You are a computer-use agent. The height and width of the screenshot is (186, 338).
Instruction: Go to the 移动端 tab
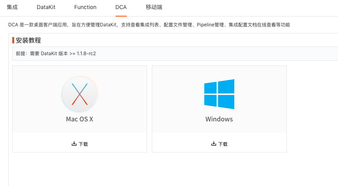pos(154,7)
